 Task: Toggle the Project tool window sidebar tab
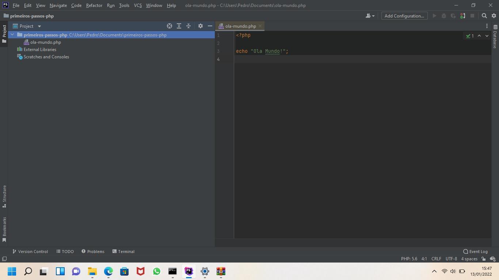point(4,34)
